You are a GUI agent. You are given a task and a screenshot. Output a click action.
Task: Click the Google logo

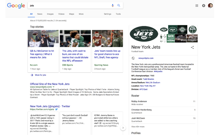click(16, 6)
